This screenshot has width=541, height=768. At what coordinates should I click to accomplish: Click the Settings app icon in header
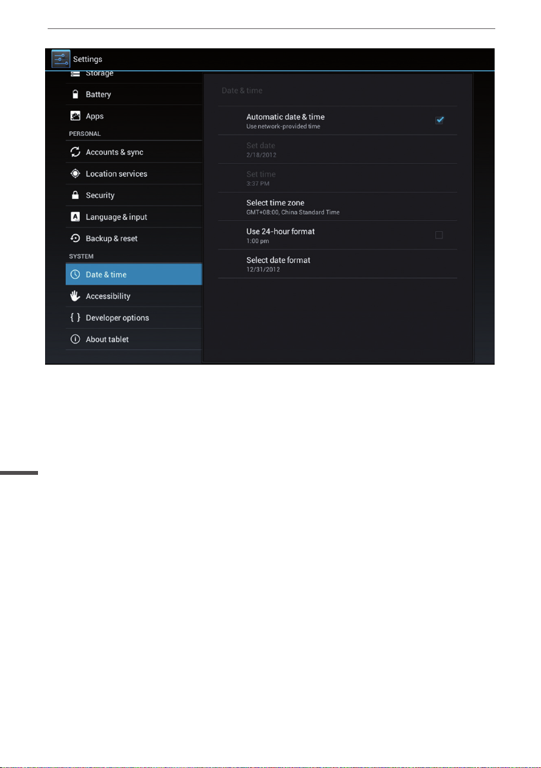click(61, 59)
